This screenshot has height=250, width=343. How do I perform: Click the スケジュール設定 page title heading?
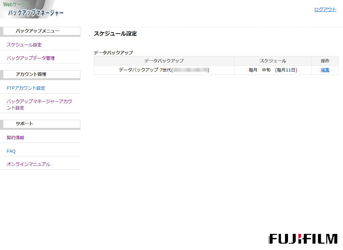click(x=115, y=34)
